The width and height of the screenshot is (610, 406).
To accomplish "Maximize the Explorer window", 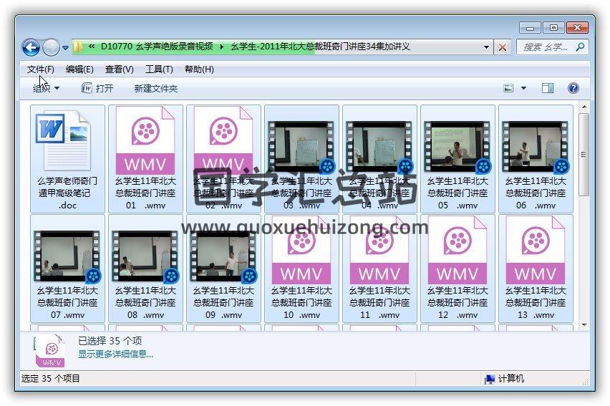I will (553, 28).
